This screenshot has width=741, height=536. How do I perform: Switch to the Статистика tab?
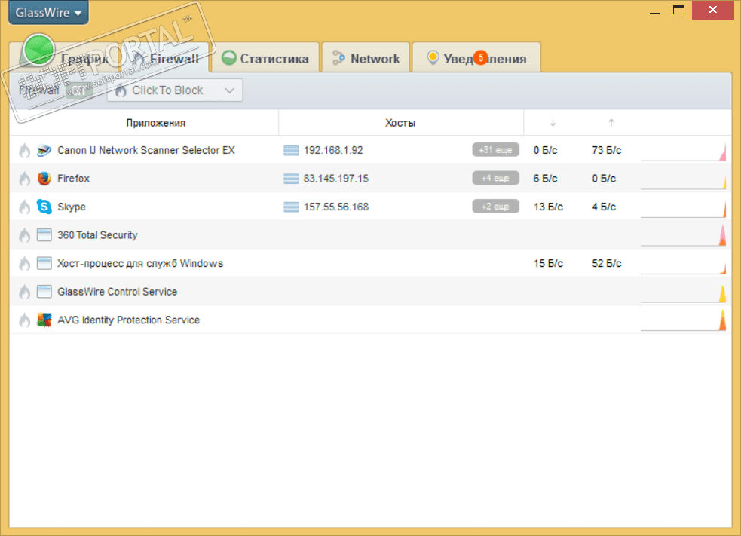point(265,58)
